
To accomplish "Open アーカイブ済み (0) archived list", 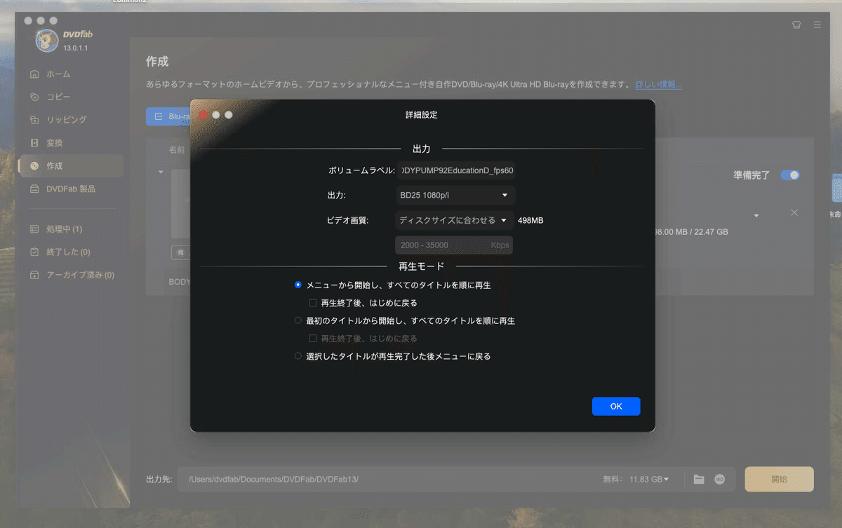I will 73,275.
